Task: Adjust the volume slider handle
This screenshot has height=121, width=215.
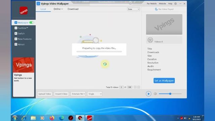Action: point(170,94)
